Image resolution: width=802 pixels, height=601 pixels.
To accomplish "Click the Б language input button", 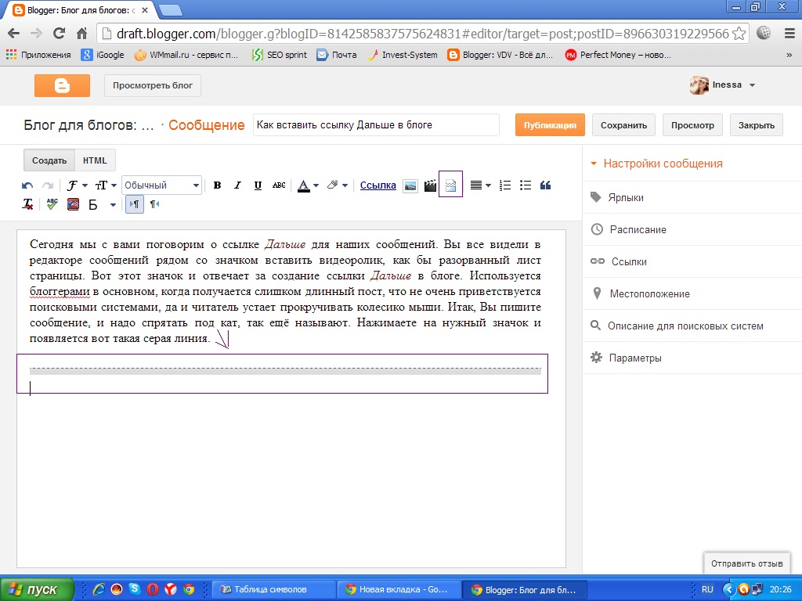I will pyautogui.click(x=93, y=205).
